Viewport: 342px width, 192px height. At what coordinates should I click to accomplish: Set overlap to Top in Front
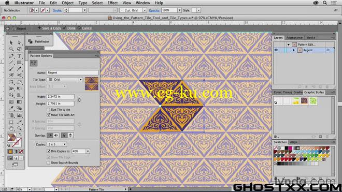[64, 136]
